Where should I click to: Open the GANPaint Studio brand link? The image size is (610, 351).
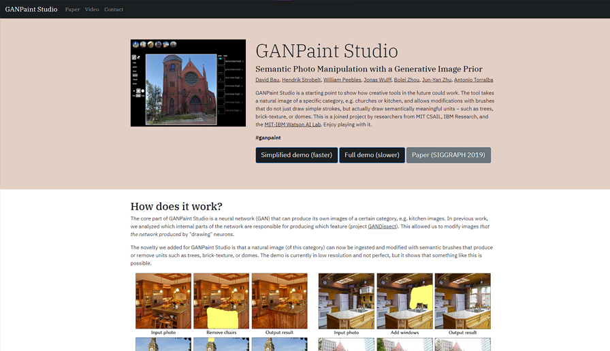[31, 10]
